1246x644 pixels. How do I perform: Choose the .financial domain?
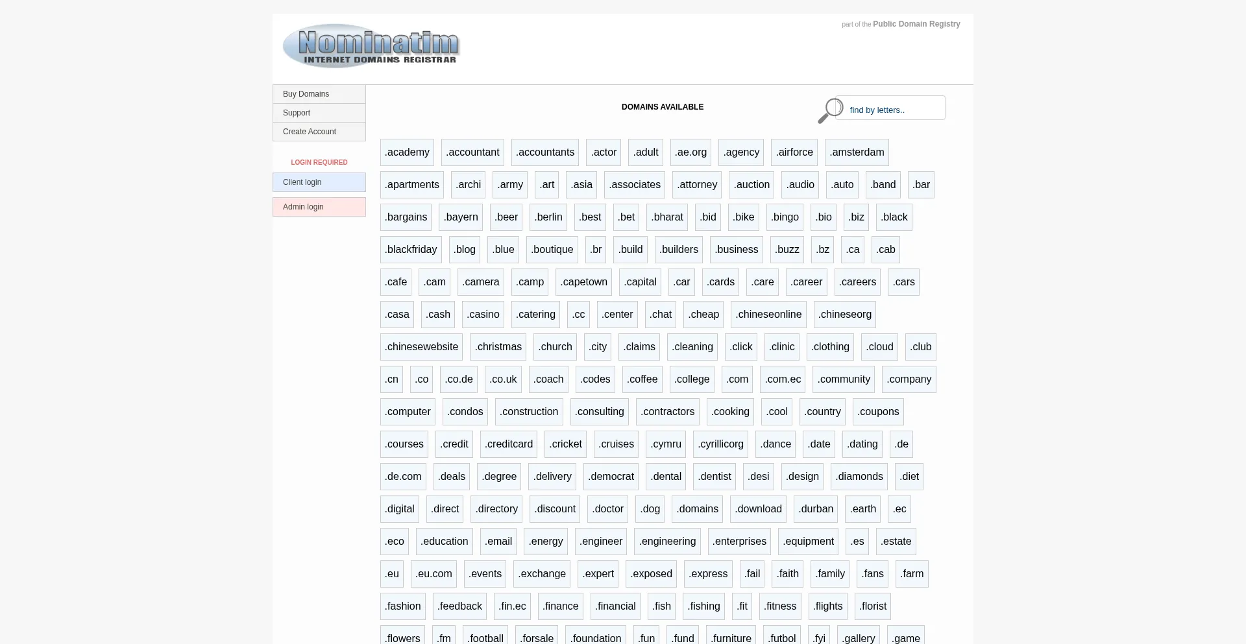click(x=615, y=606)
